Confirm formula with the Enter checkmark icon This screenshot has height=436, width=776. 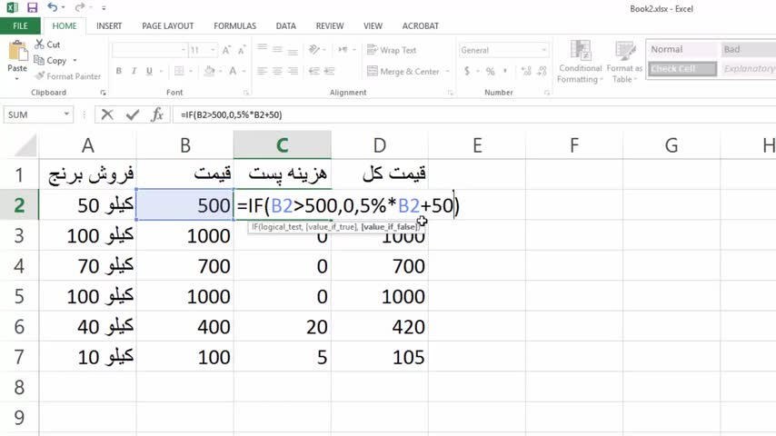(x=133, y=114)
